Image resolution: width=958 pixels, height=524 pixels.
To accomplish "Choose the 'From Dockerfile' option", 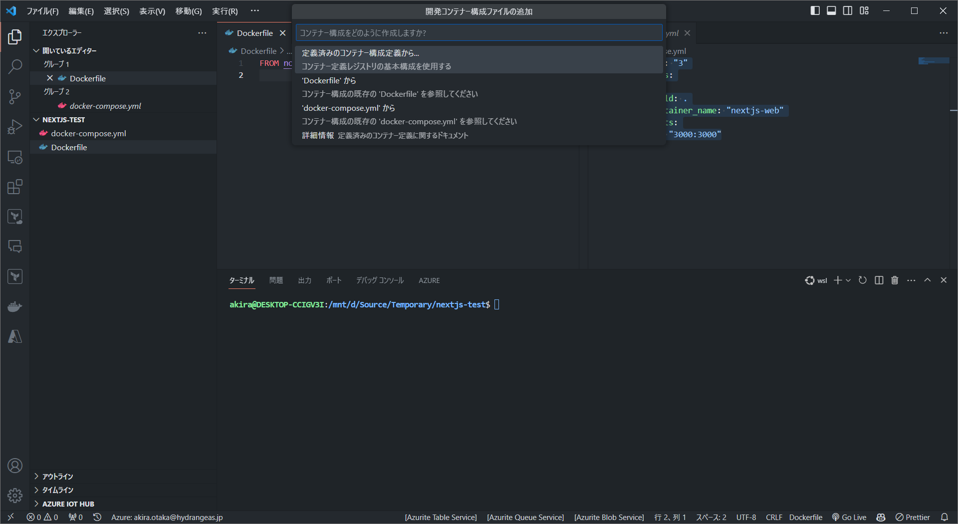I will coord(479,87).
